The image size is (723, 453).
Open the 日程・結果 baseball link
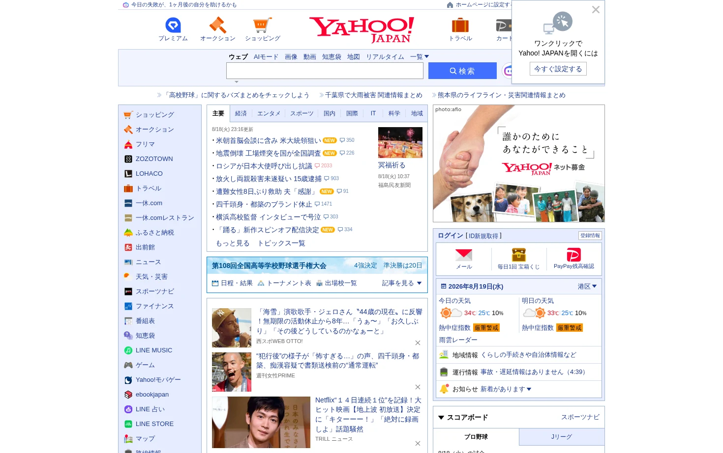pyautogui.click(x=232, y=283)
